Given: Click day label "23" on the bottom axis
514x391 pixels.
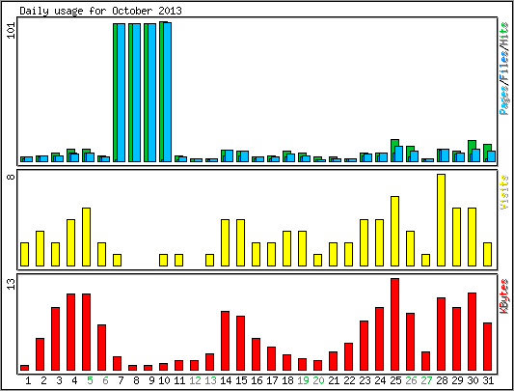Looking at the screenshot, I should (x=365, y=380).
